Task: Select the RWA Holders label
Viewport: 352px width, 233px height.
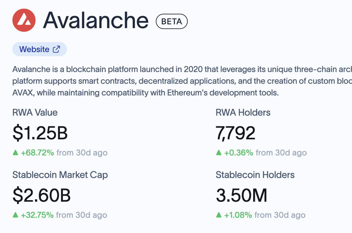Action: 243,113
